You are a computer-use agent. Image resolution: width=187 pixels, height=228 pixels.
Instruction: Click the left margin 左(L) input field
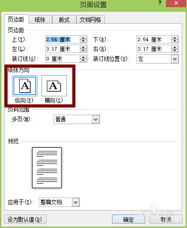tap(62, 49)
